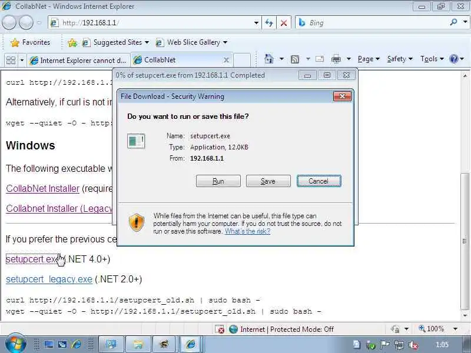This screenshot has height=353, width=471.
Task: Click the setupcert.exe application file icon
Action: (136, 141)
